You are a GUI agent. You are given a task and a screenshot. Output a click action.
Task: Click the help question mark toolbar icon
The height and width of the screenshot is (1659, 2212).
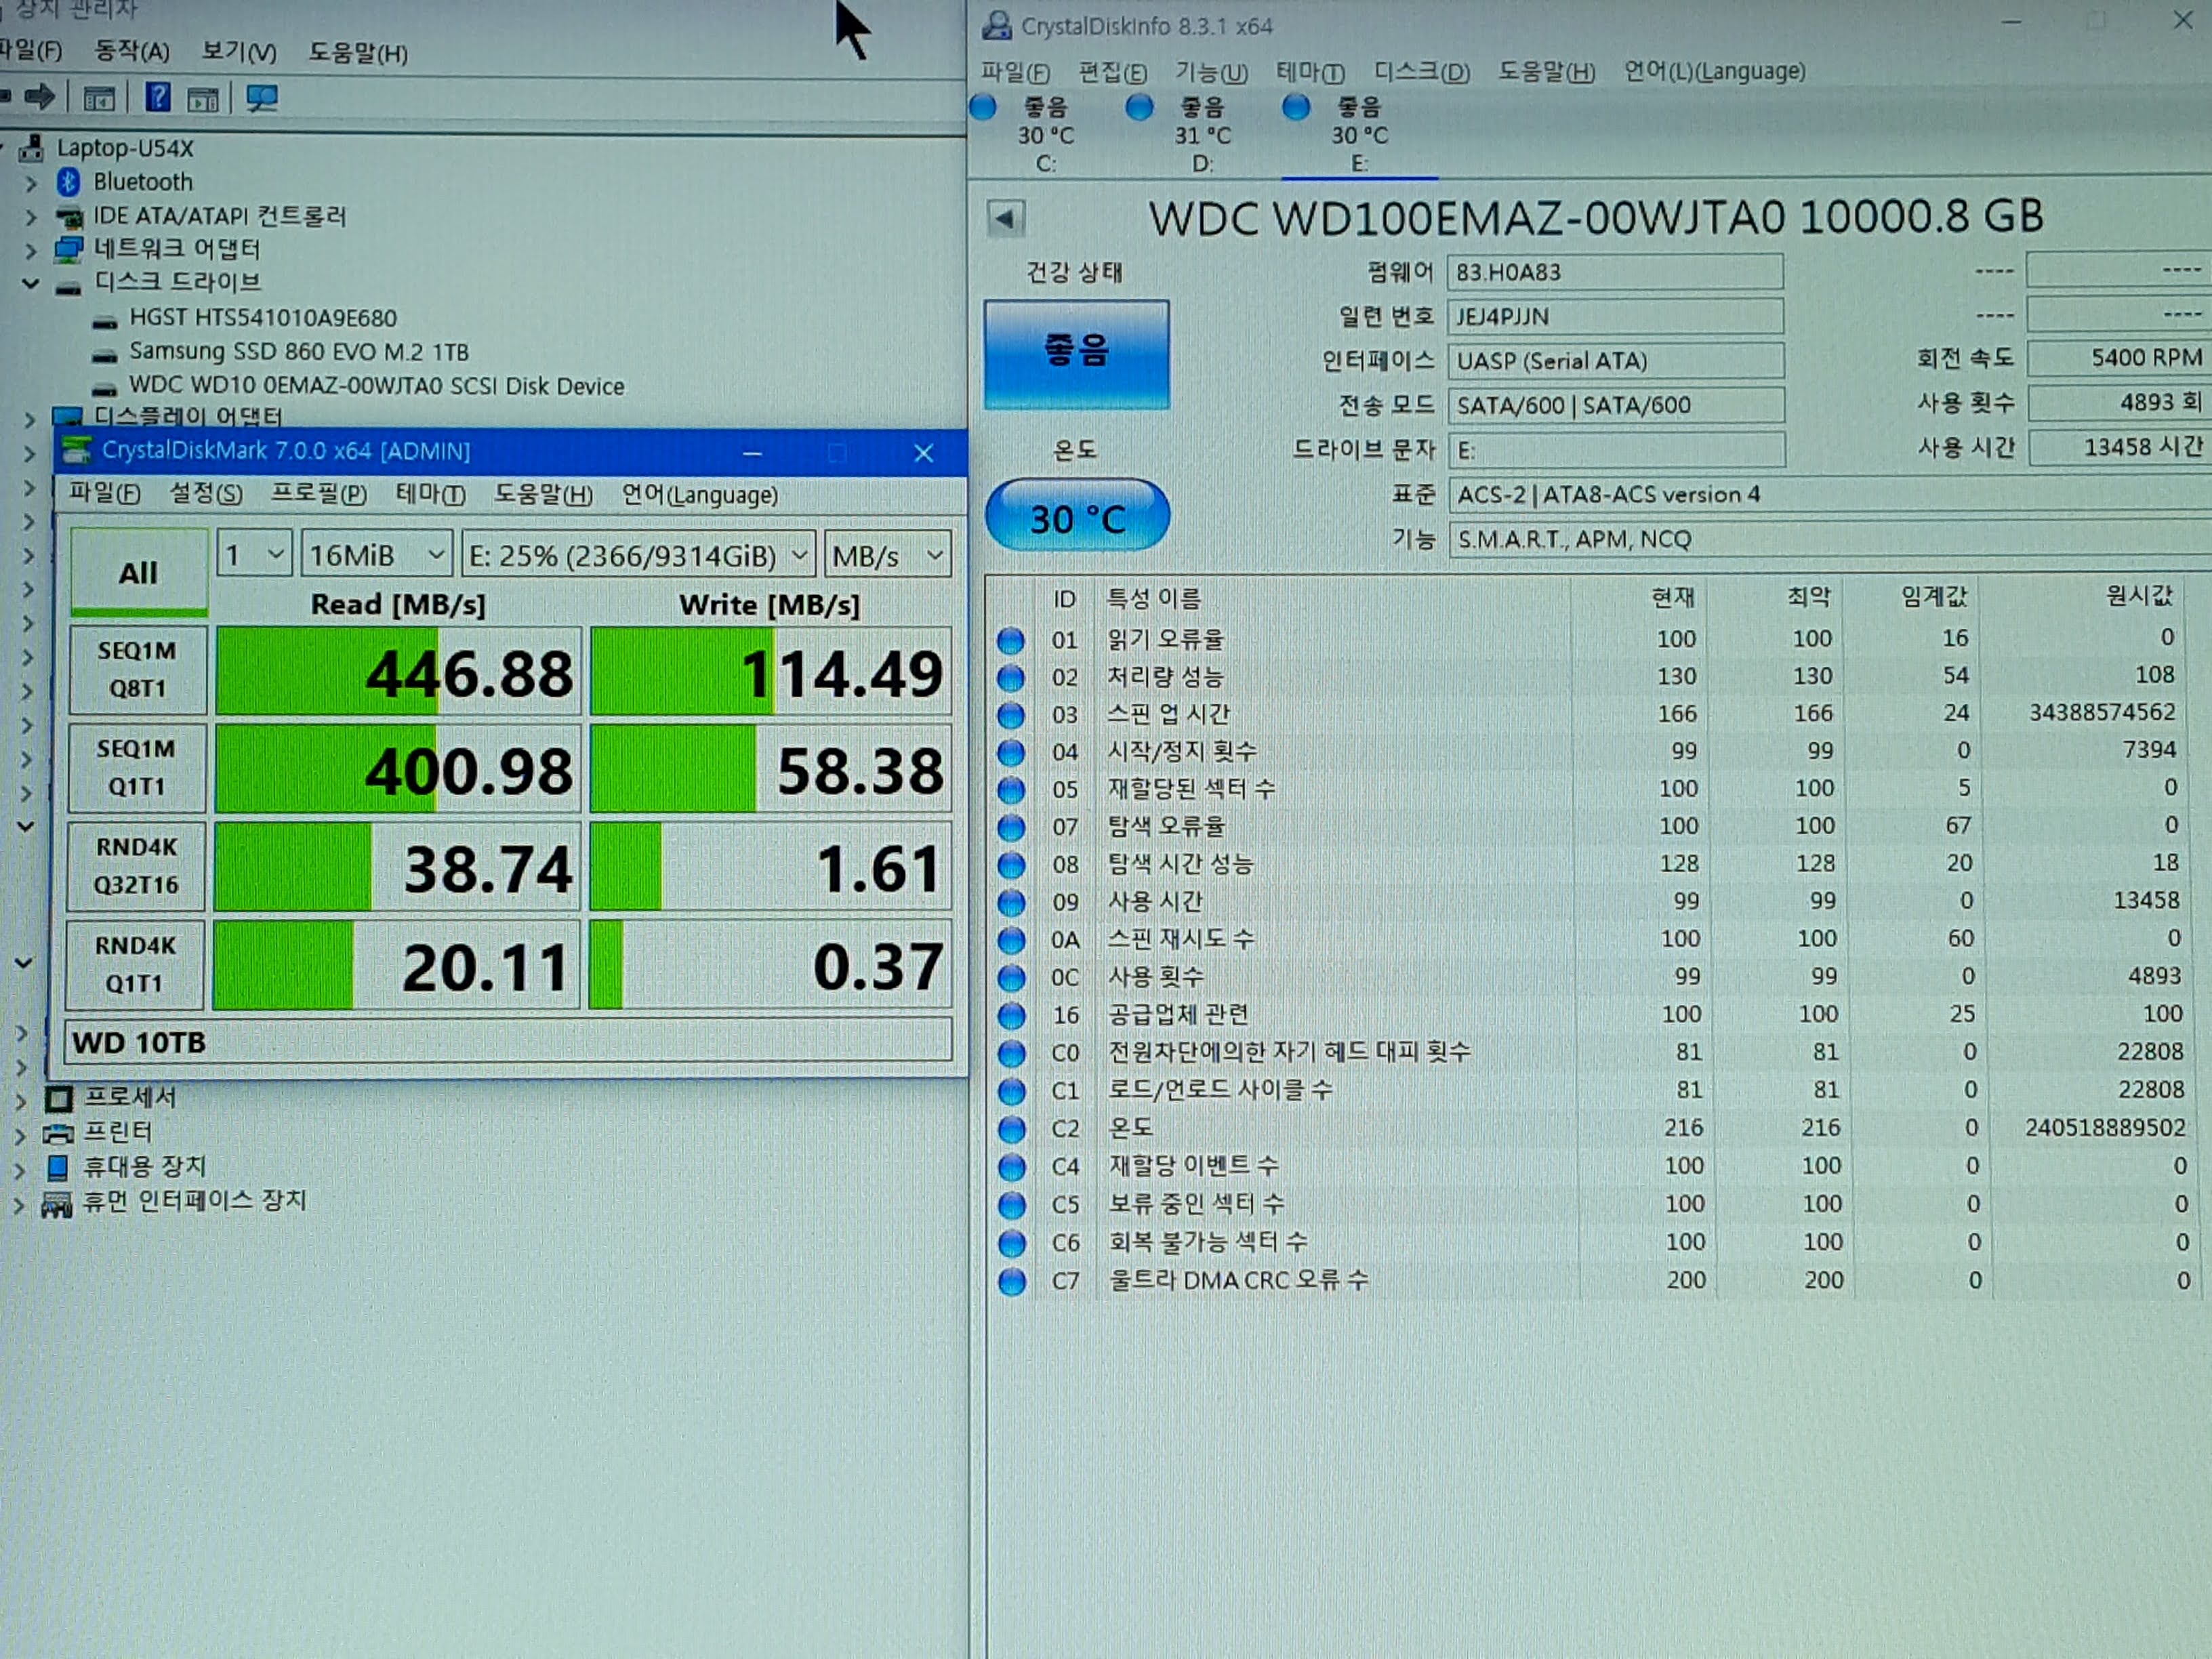[158, 97]
